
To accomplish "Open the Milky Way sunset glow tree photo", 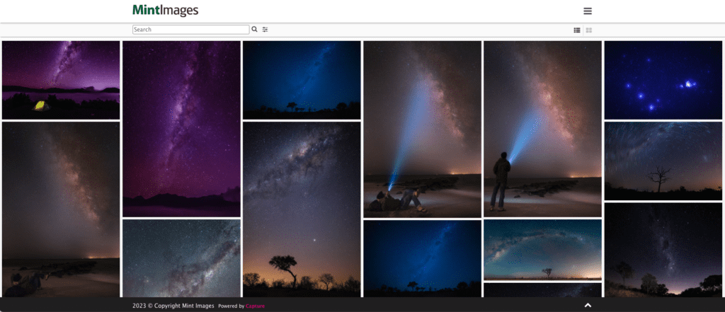I will pos(302,209).
